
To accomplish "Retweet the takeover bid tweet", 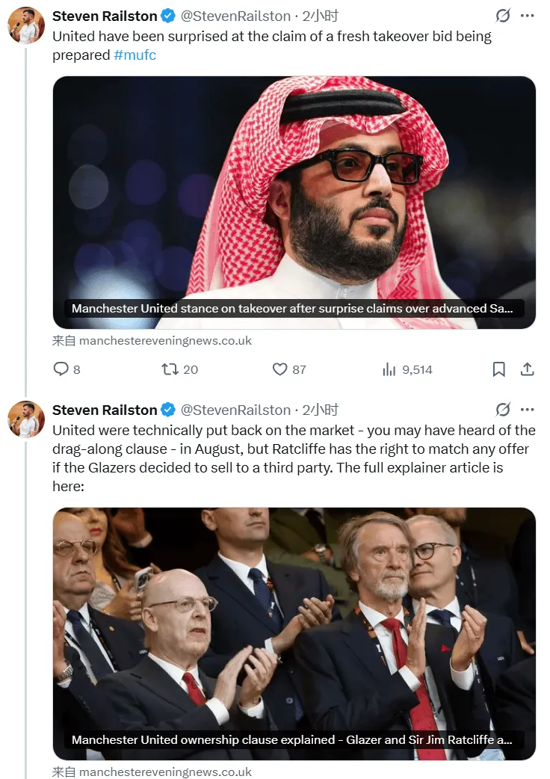I will (x=170, y=369).
